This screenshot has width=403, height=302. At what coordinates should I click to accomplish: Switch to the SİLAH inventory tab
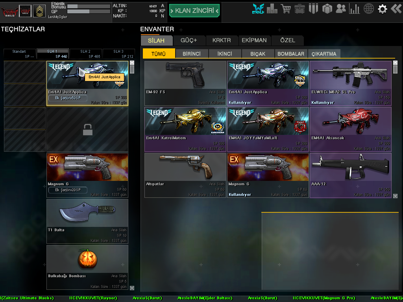tap(156, 41)
